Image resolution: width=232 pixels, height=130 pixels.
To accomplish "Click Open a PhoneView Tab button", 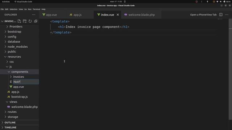I will click(x=203, y=14).
